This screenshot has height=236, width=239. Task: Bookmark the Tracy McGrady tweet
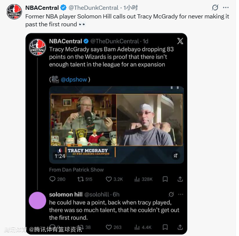click(x=165, y=179)
